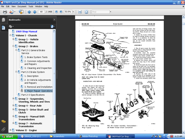Switch to 090420_1550 (D:) taskbar window

(x=33, y=137)
